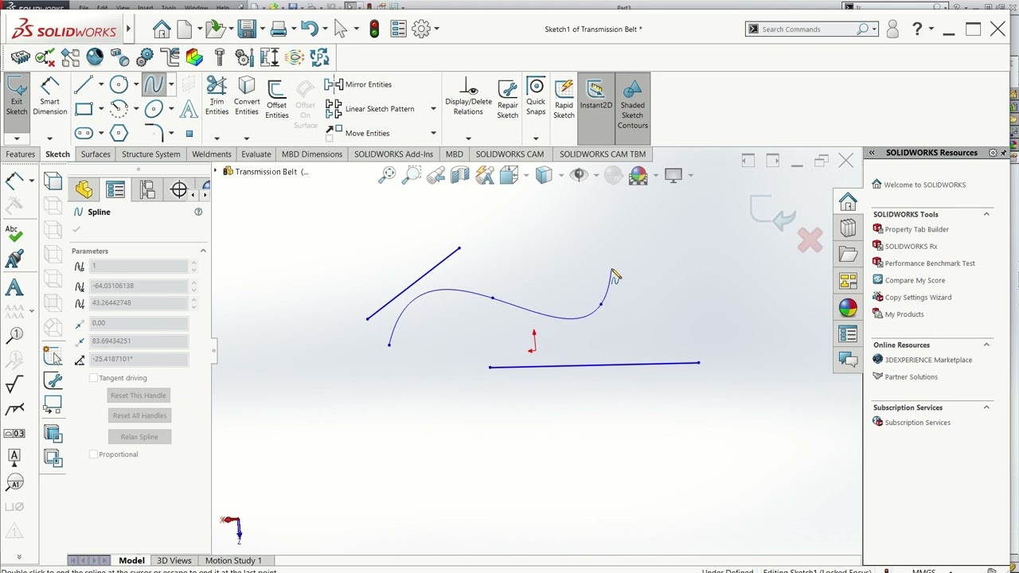Click the Spline help question icon
1019x573 pixels.
pos(198,212)
